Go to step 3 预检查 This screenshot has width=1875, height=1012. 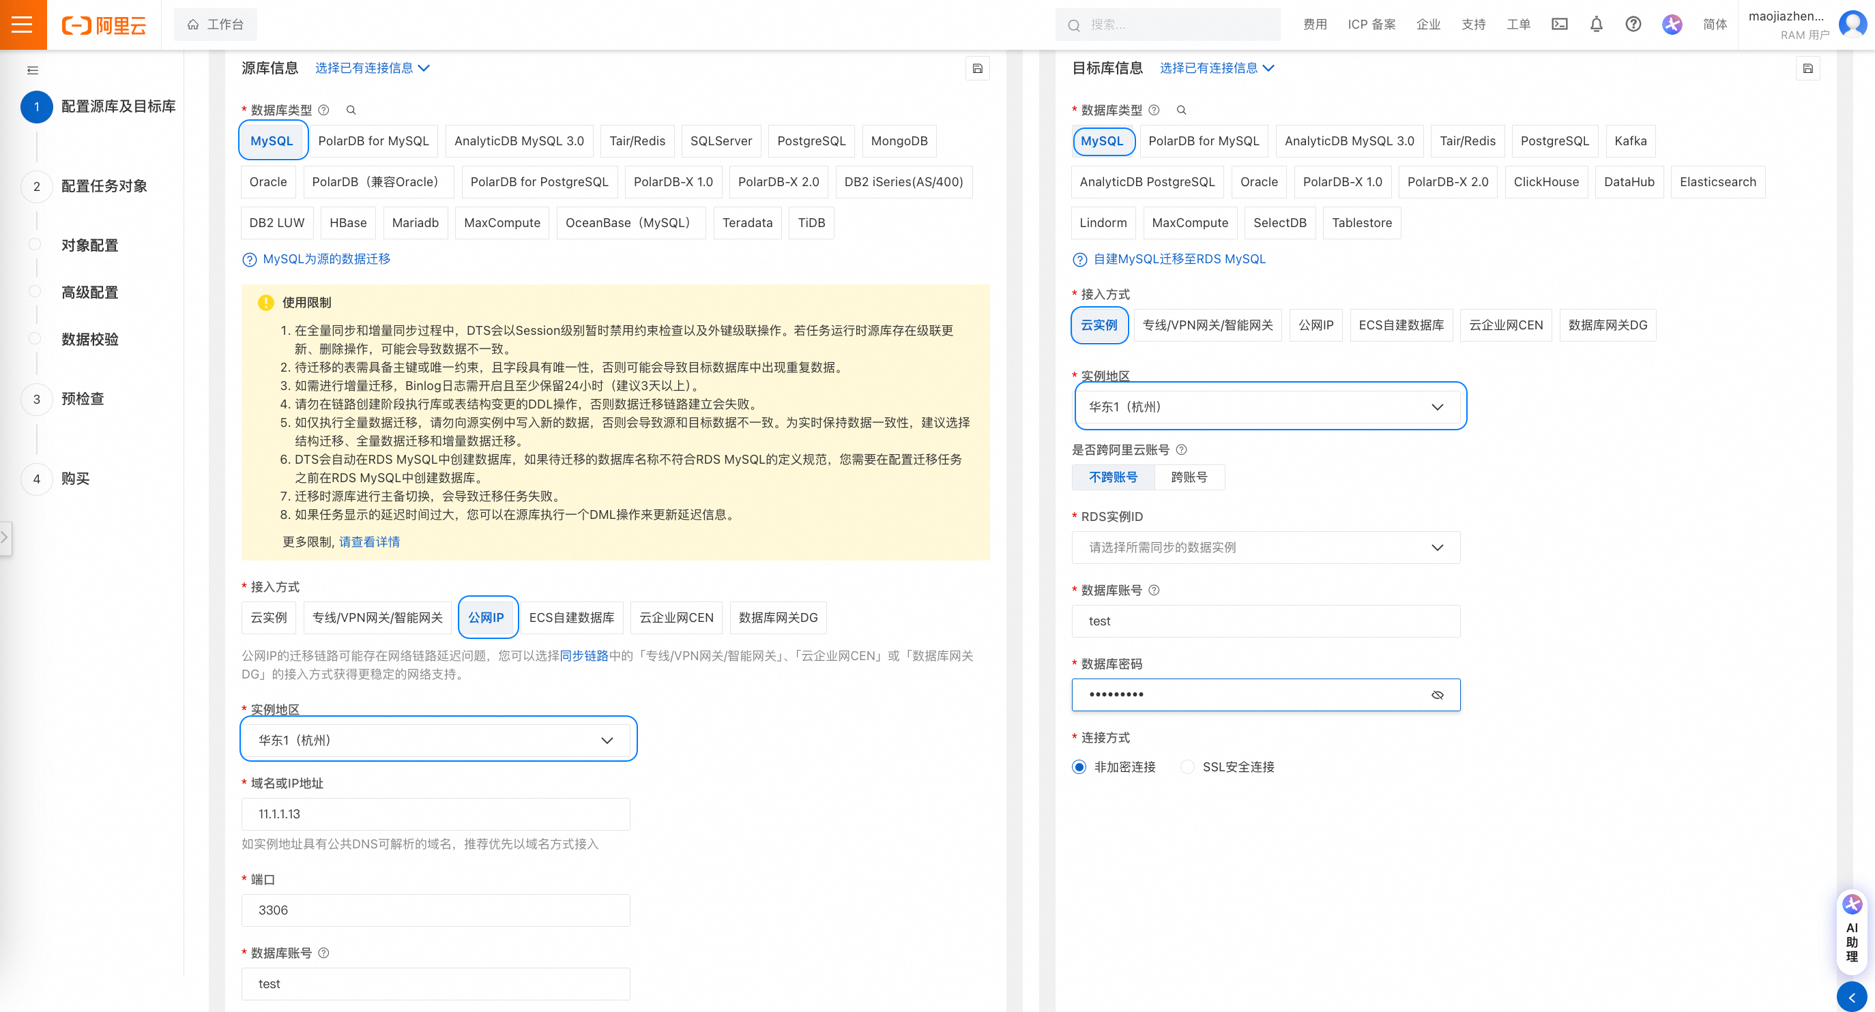point(83,399)
